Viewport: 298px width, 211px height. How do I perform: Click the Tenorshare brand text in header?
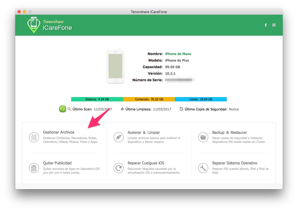pyautogui.click(x=53, y=22)
